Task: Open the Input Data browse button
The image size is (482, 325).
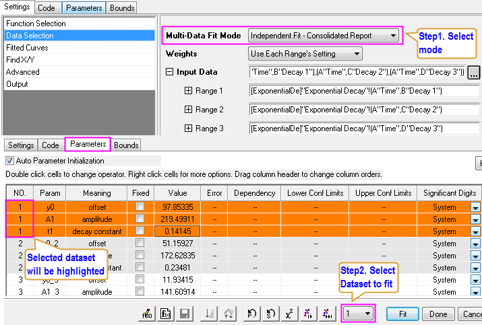Action: point(474,72)
